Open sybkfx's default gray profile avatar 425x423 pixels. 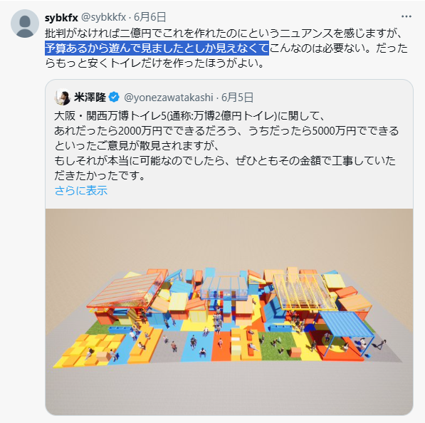pos(25,23)
